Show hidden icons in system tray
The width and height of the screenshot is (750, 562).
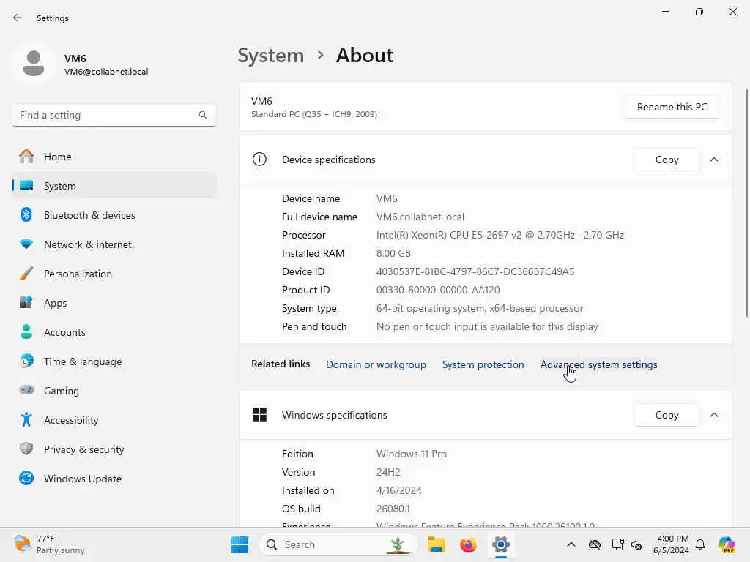pos(571,544)
